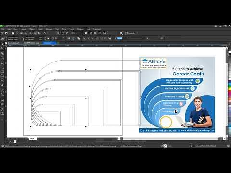This screenshot has width=231, height=173.
Task: Click the Open file toolbar icon
Action: click(x=7, y=33)
